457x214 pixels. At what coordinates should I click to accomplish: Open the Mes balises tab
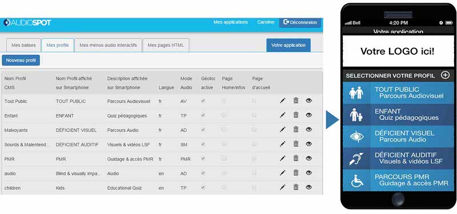click(23, 45)
